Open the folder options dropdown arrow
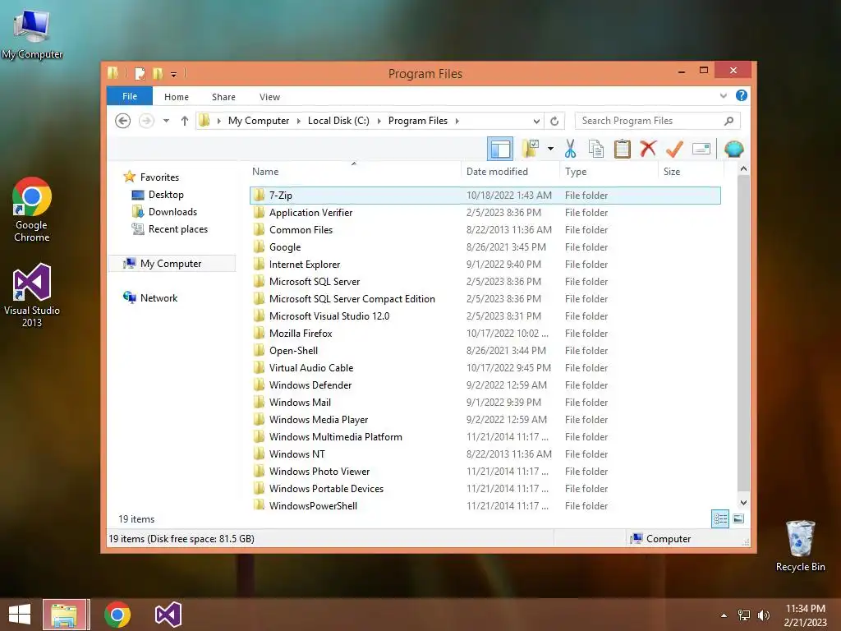The height and width of the screenshot is (631, 841). tap(550, 149)
